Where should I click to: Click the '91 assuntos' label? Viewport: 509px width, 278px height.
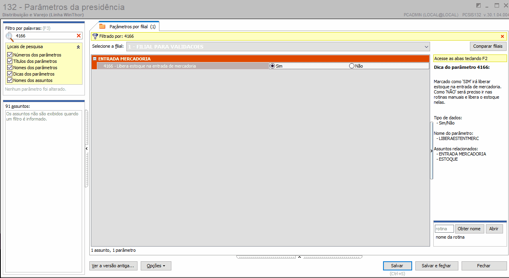18,106
